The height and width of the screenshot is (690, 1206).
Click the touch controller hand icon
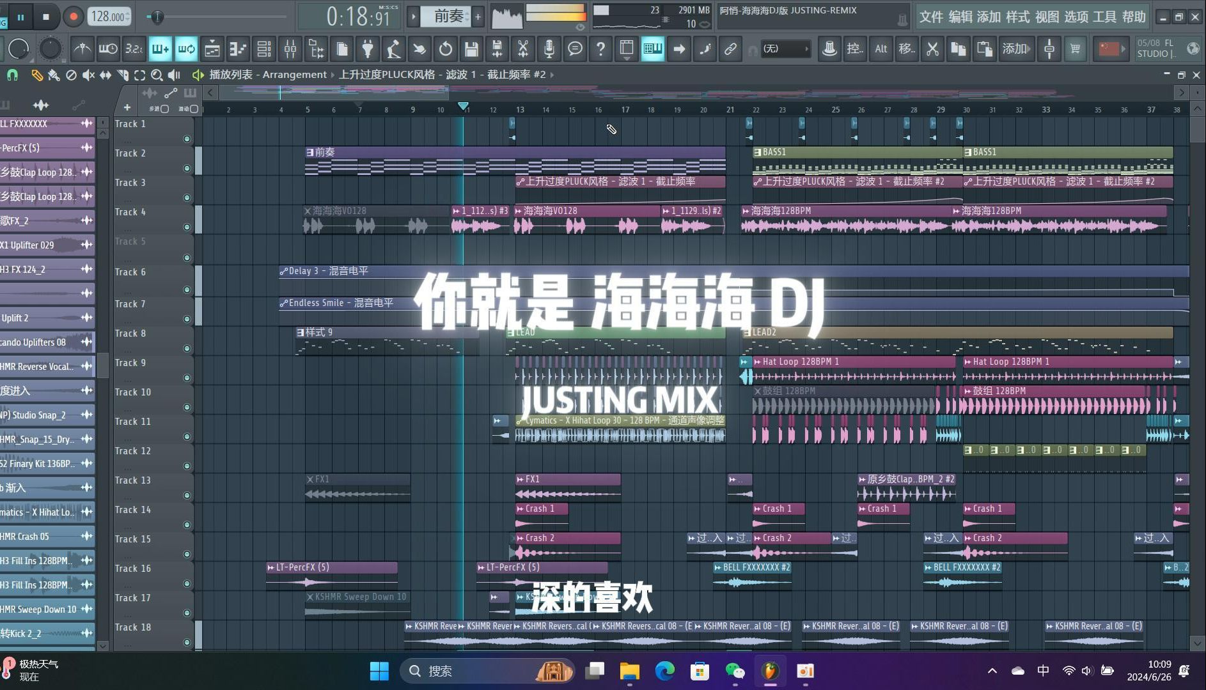point(419,49)
